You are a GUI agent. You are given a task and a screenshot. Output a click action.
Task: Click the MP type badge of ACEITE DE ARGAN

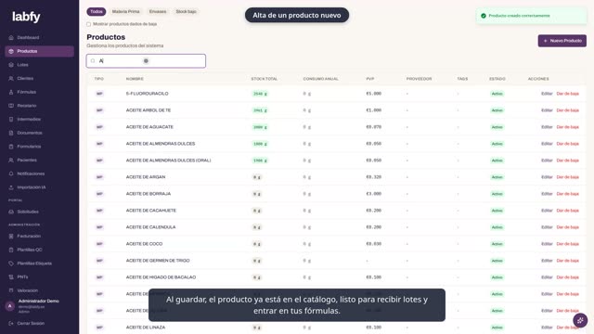pyautogui.click(x=99, y=177)
